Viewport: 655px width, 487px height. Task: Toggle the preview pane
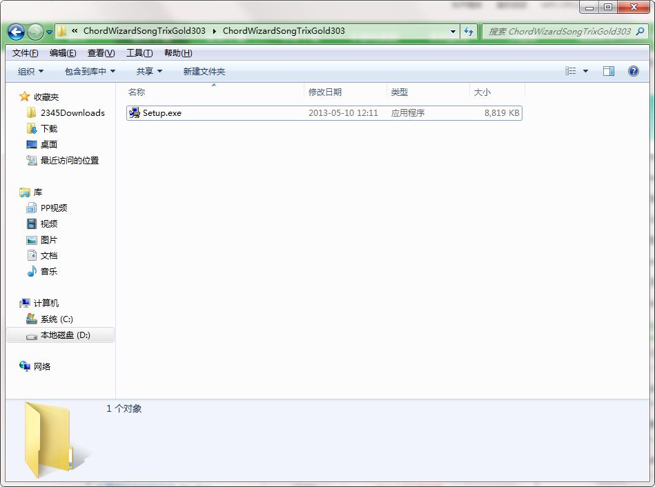coord(609,71)
